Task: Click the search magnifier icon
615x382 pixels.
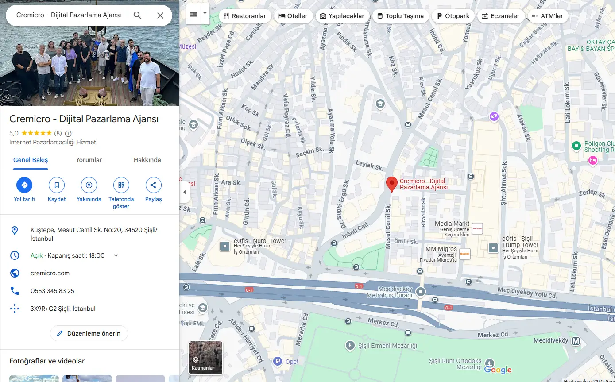Action: pyautogui.click(x=138, y=15)
